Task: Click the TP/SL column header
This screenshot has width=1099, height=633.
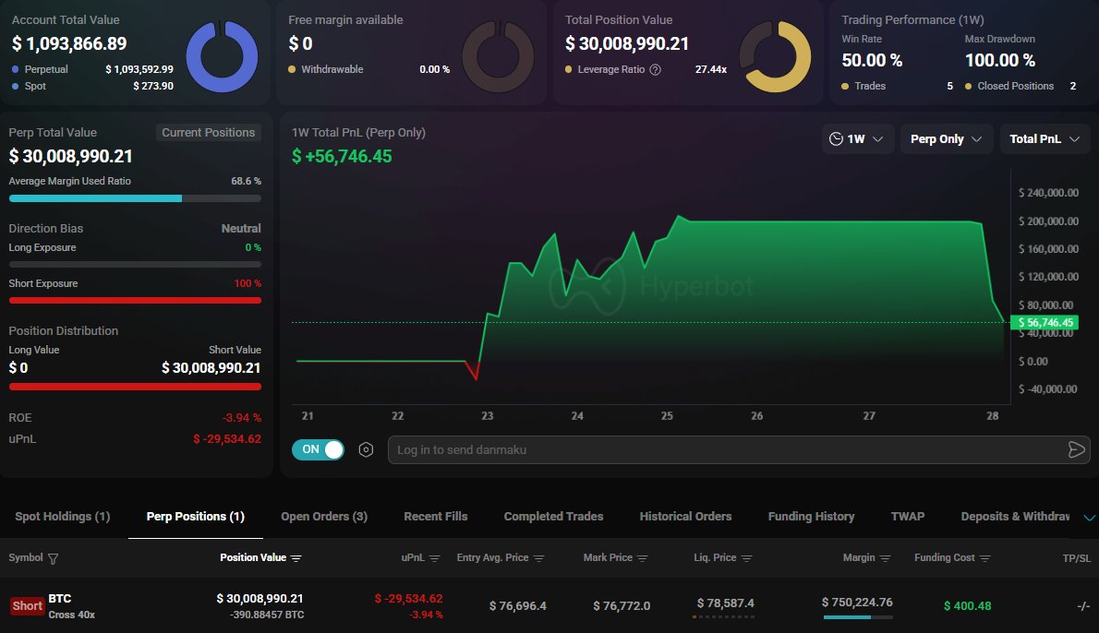Action: tap(1077, 558)
